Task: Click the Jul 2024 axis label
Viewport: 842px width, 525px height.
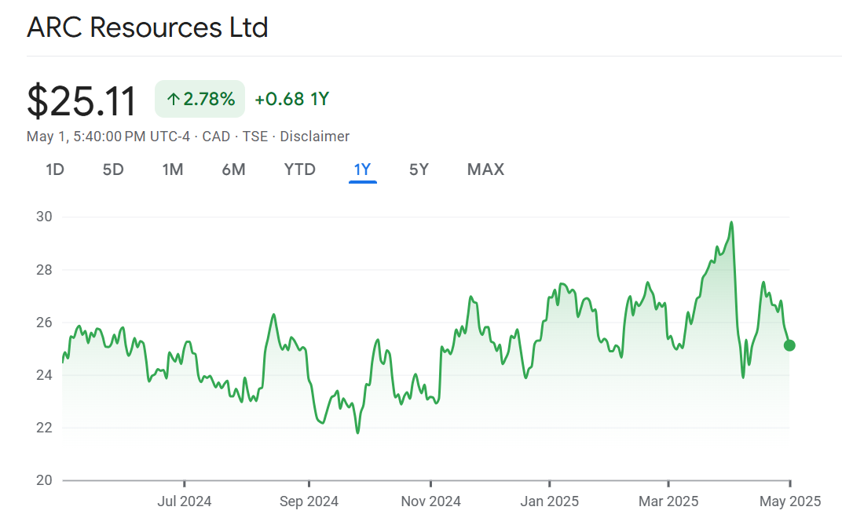Action: coord(185,501)
